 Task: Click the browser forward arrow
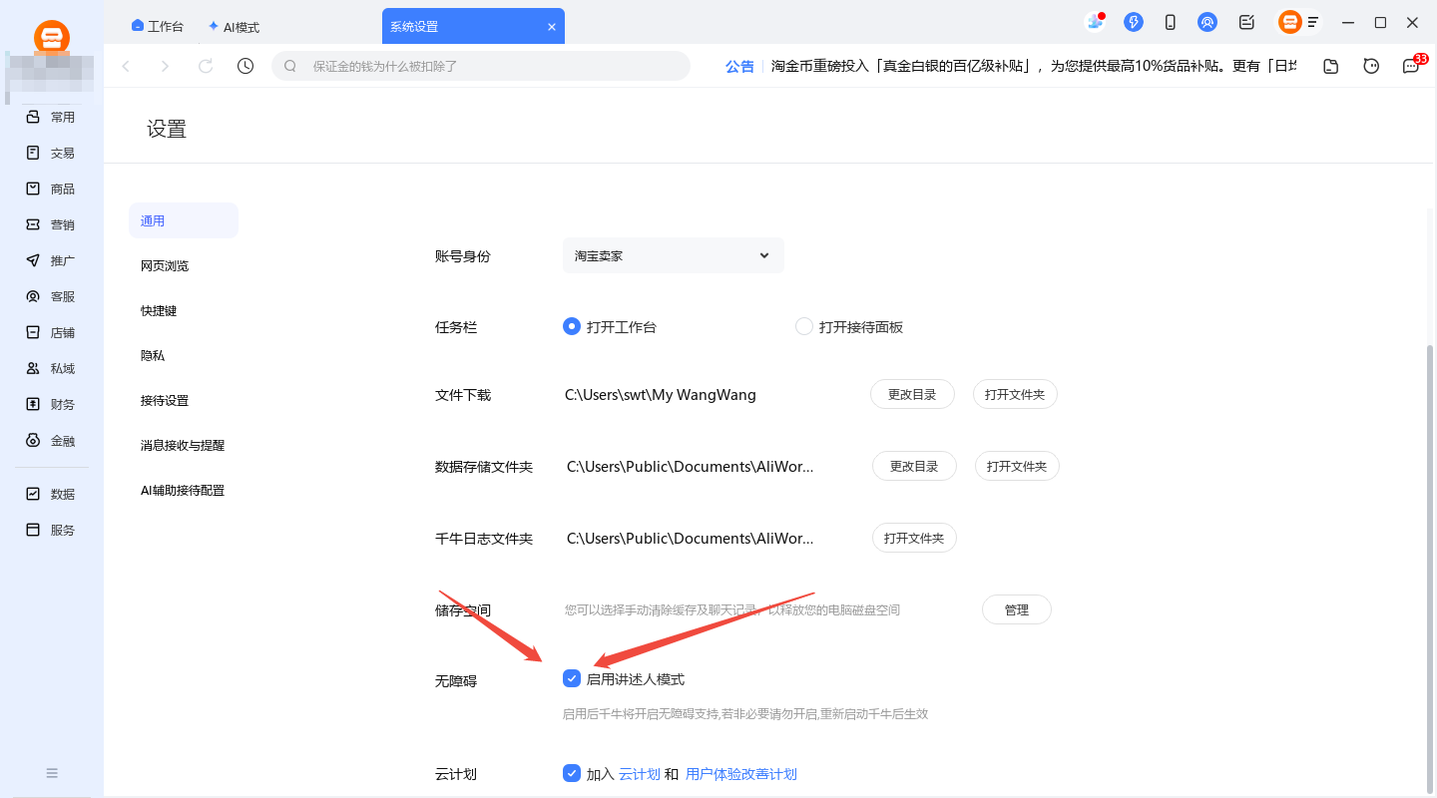pyautogui.click(x=166, y=66)
